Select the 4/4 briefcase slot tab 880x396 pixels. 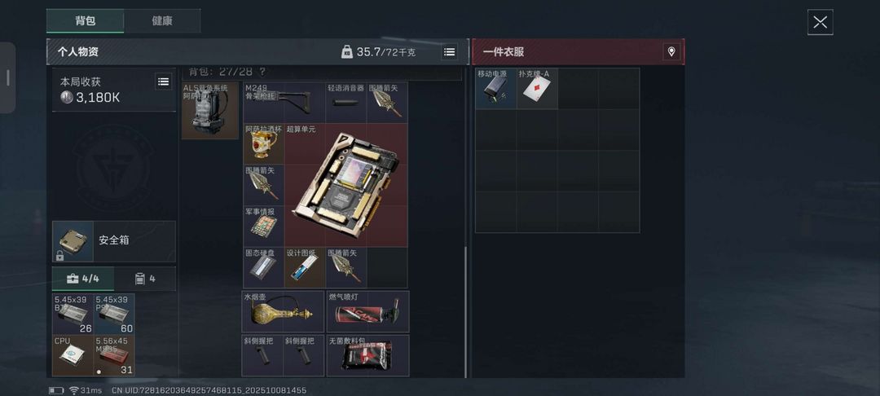[x=83, y=279]
